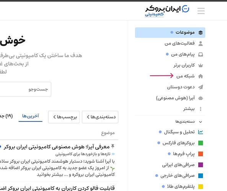Click the ایران بروکر community logo

167,11
